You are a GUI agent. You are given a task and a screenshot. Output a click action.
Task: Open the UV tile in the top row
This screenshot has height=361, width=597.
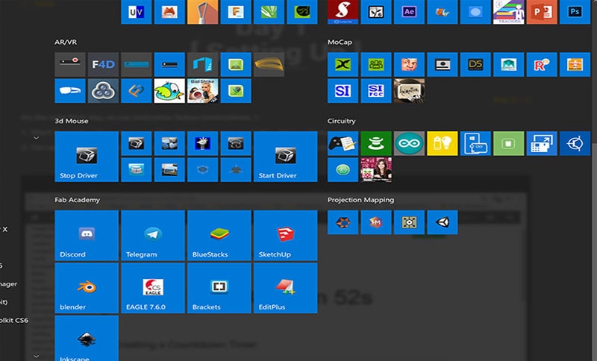tap(137, 12)
